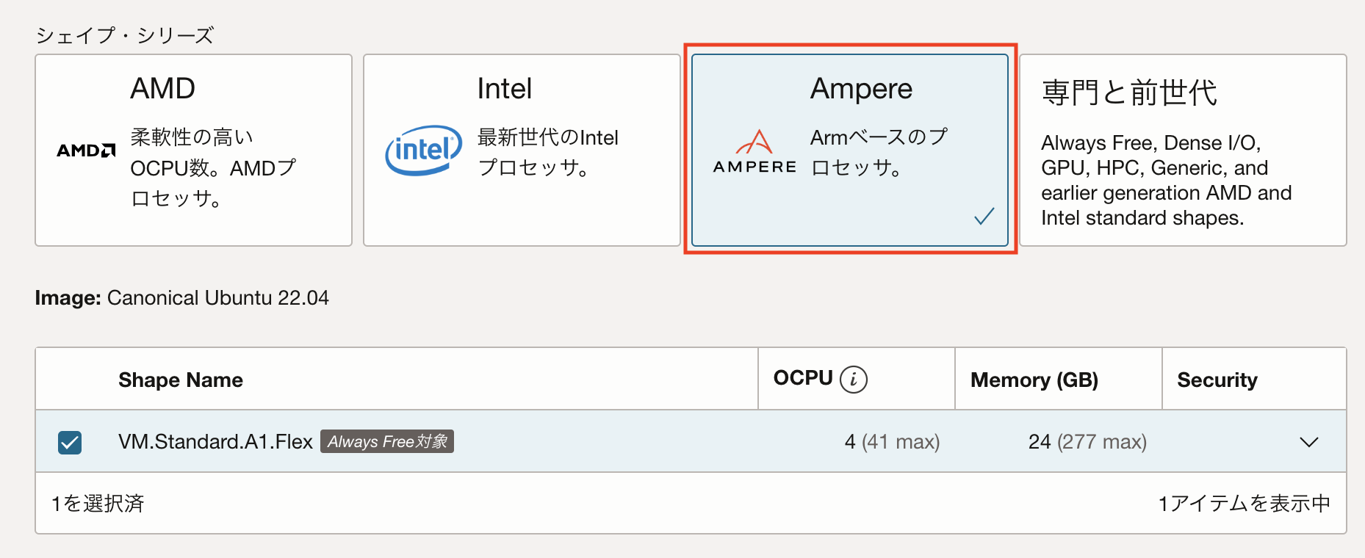Viewport: 1365px width, 558px height.
Task: Select the Intel logo icon
Action: [x=423, y=151]
